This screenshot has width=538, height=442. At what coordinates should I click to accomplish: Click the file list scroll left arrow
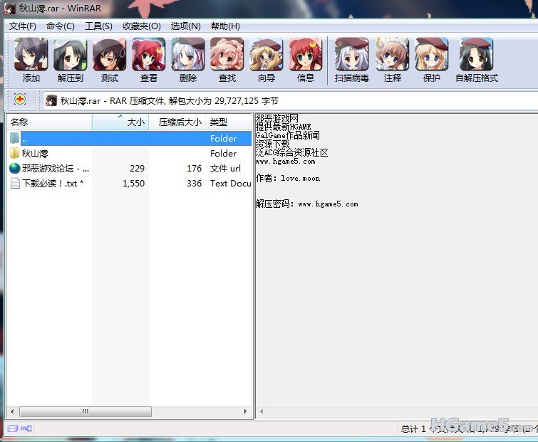(12, 411)
